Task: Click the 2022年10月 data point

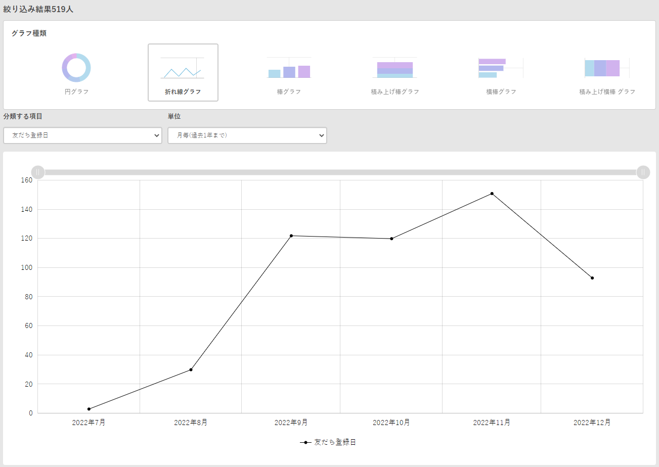Action: 391,239
